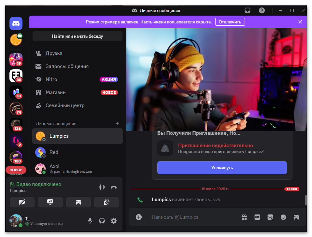Click the Упомянуть button

coord(222,168)
